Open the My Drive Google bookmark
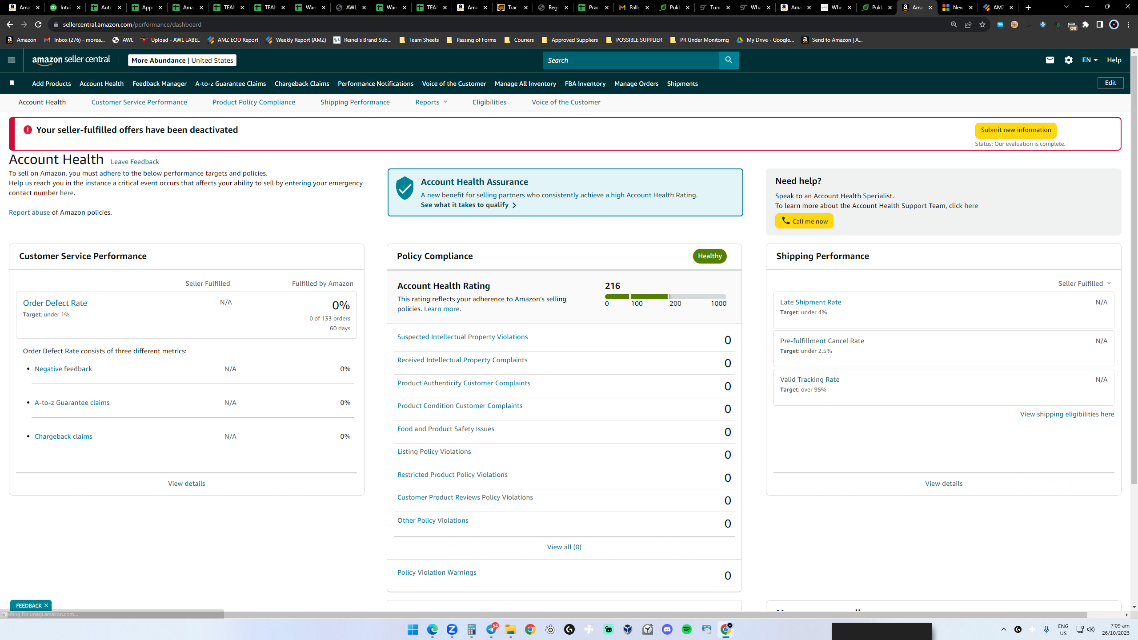 pos(765,40)
